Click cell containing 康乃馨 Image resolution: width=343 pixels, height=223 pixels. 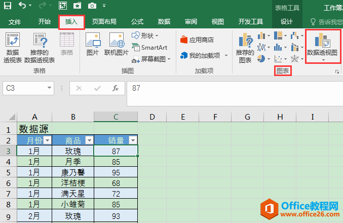[x=73, y=172]
